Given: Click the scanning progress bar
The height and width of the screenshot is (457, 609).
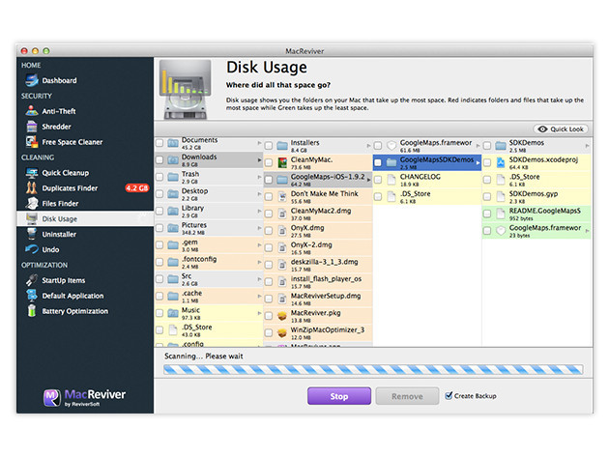Looking at the screenshot, I should [373, 369].
